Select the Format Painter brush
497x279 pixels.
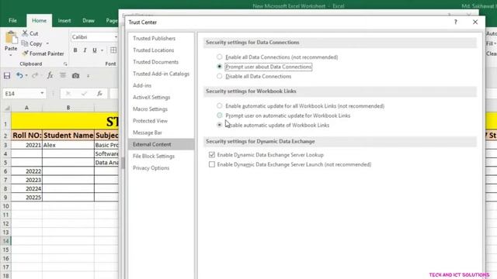pyautogui.click(x=25, y=53)
